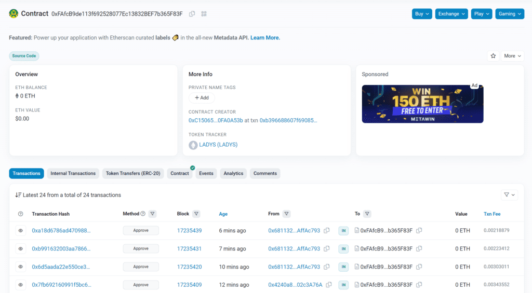Filter transactions by Block
This screenshot has width=532, height=293.
point(196,214)
